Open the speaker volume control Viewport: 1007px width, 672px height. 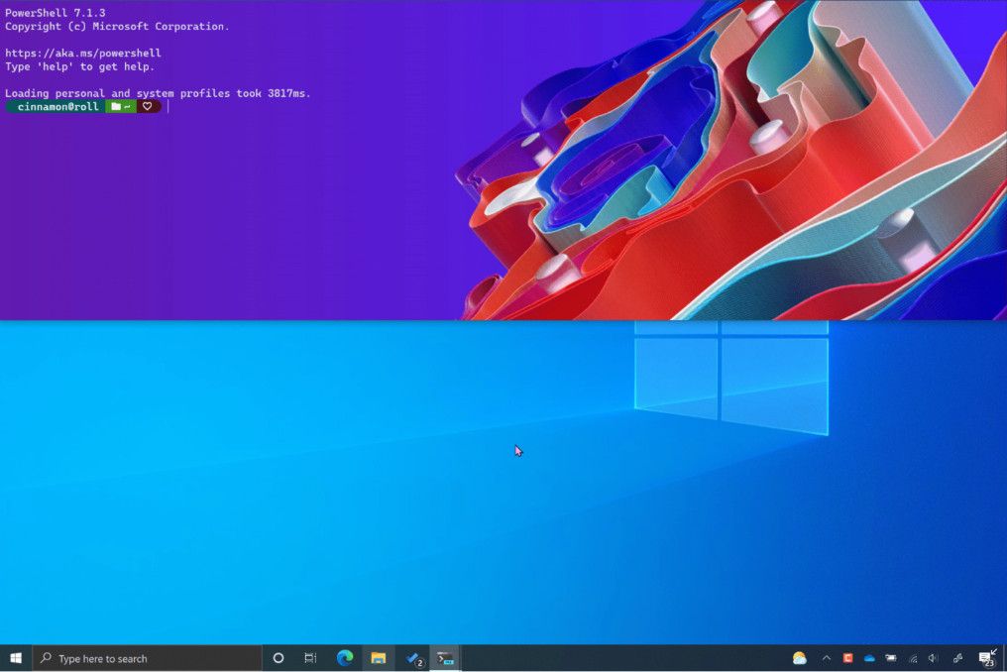coord(932,657)
